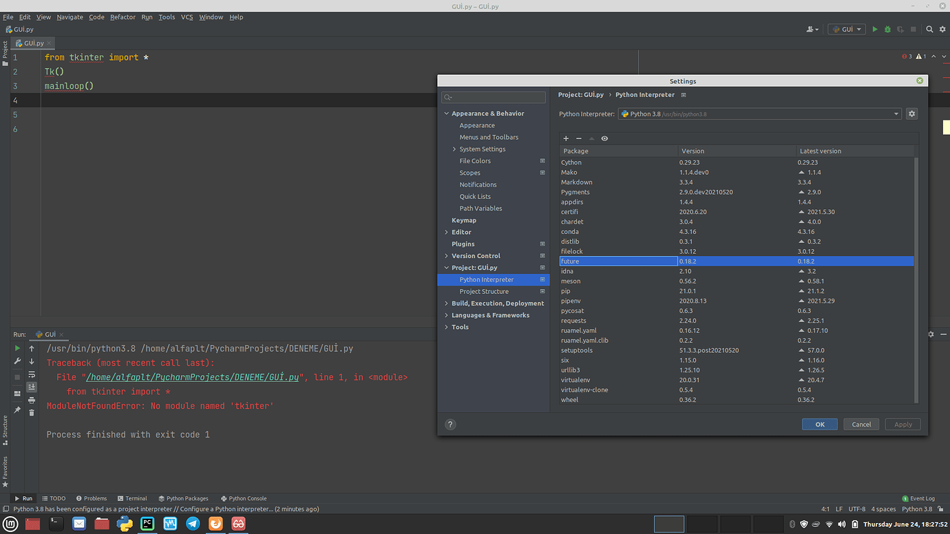Start debugging with the bug icon
Screen dimensions: 950x534
[x=887, y=29]
